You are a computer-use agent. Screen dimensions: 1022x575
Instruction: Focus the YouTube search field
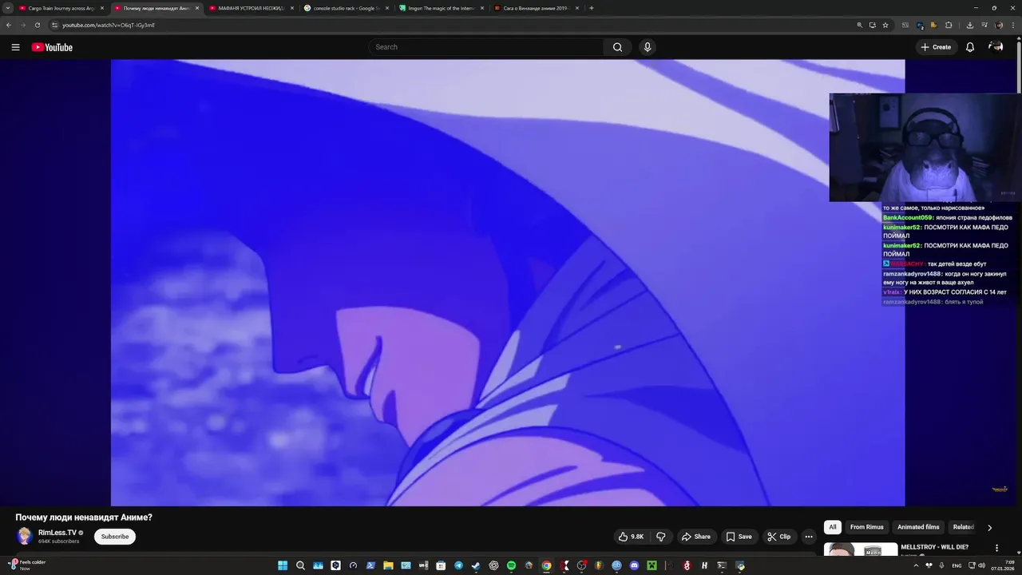pyautogui.click(x=487, y=47)
